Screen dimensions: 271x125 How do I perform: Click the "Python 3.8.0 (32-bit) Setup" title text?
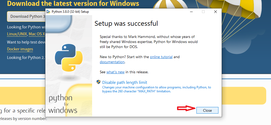click(70, 12)
